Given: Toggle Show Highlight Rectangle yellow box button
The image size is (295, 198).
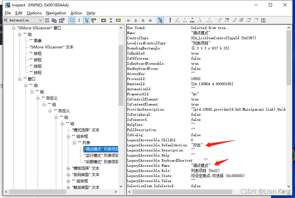Looking at the screenshot, I should [104, 20].
